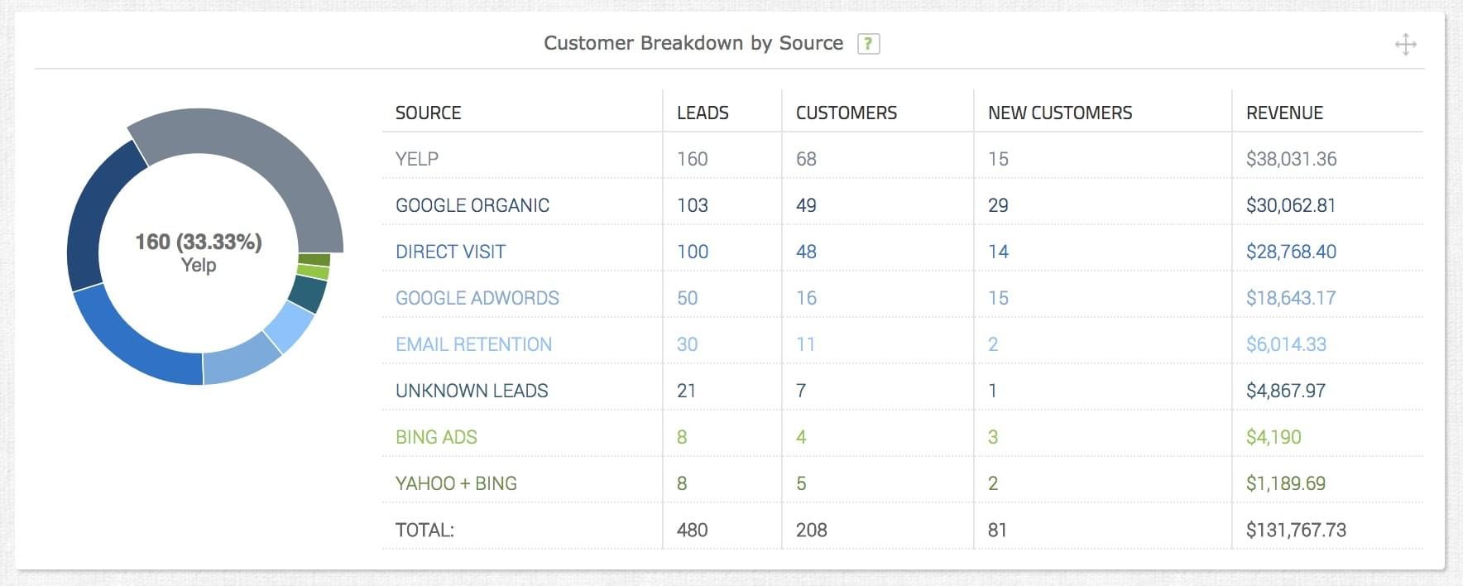This screenshot has width=1463, height=586.
Task: Click the move widget crosshair icon
Action: (x=1405, y=45)
